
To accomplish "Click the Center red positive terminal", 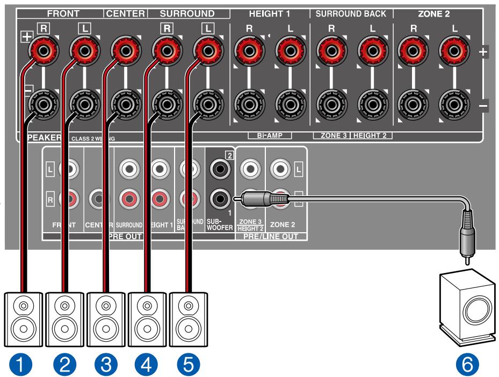I will click(126, 50).
